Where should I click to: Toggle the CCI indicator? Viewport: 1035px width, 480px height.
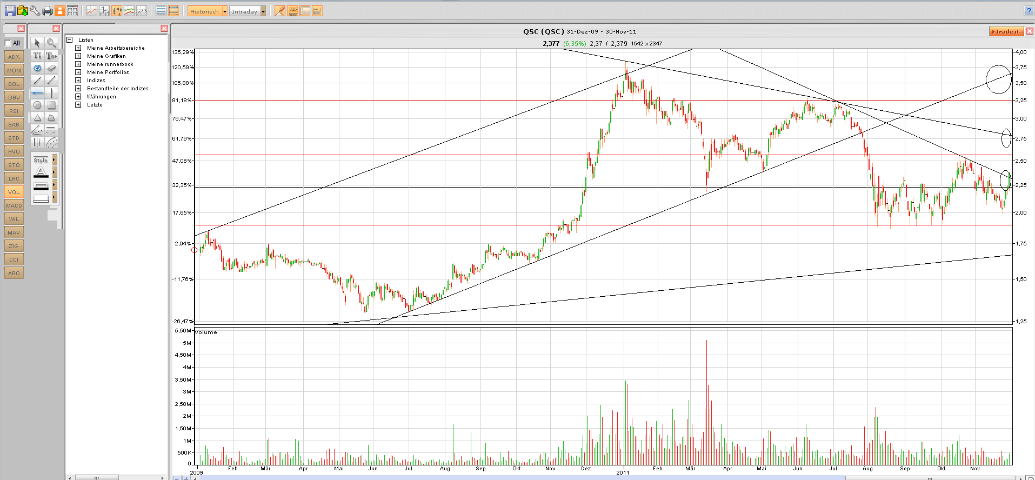[14, 259]
